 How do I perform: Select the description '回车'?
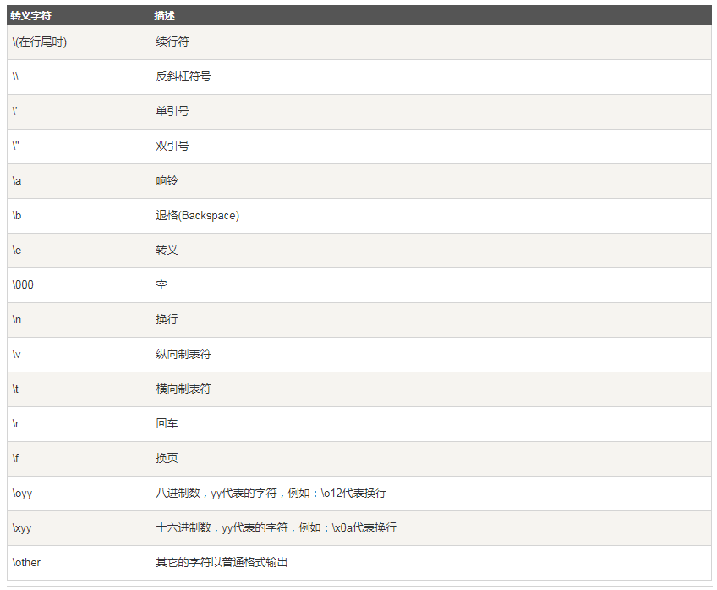point(167,424)
